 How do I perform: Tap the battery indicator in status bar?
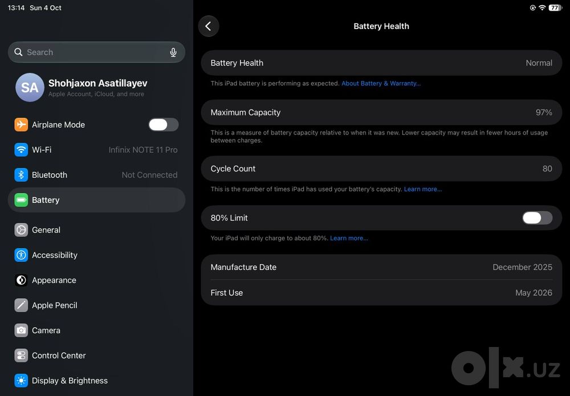tap(555, 7)
